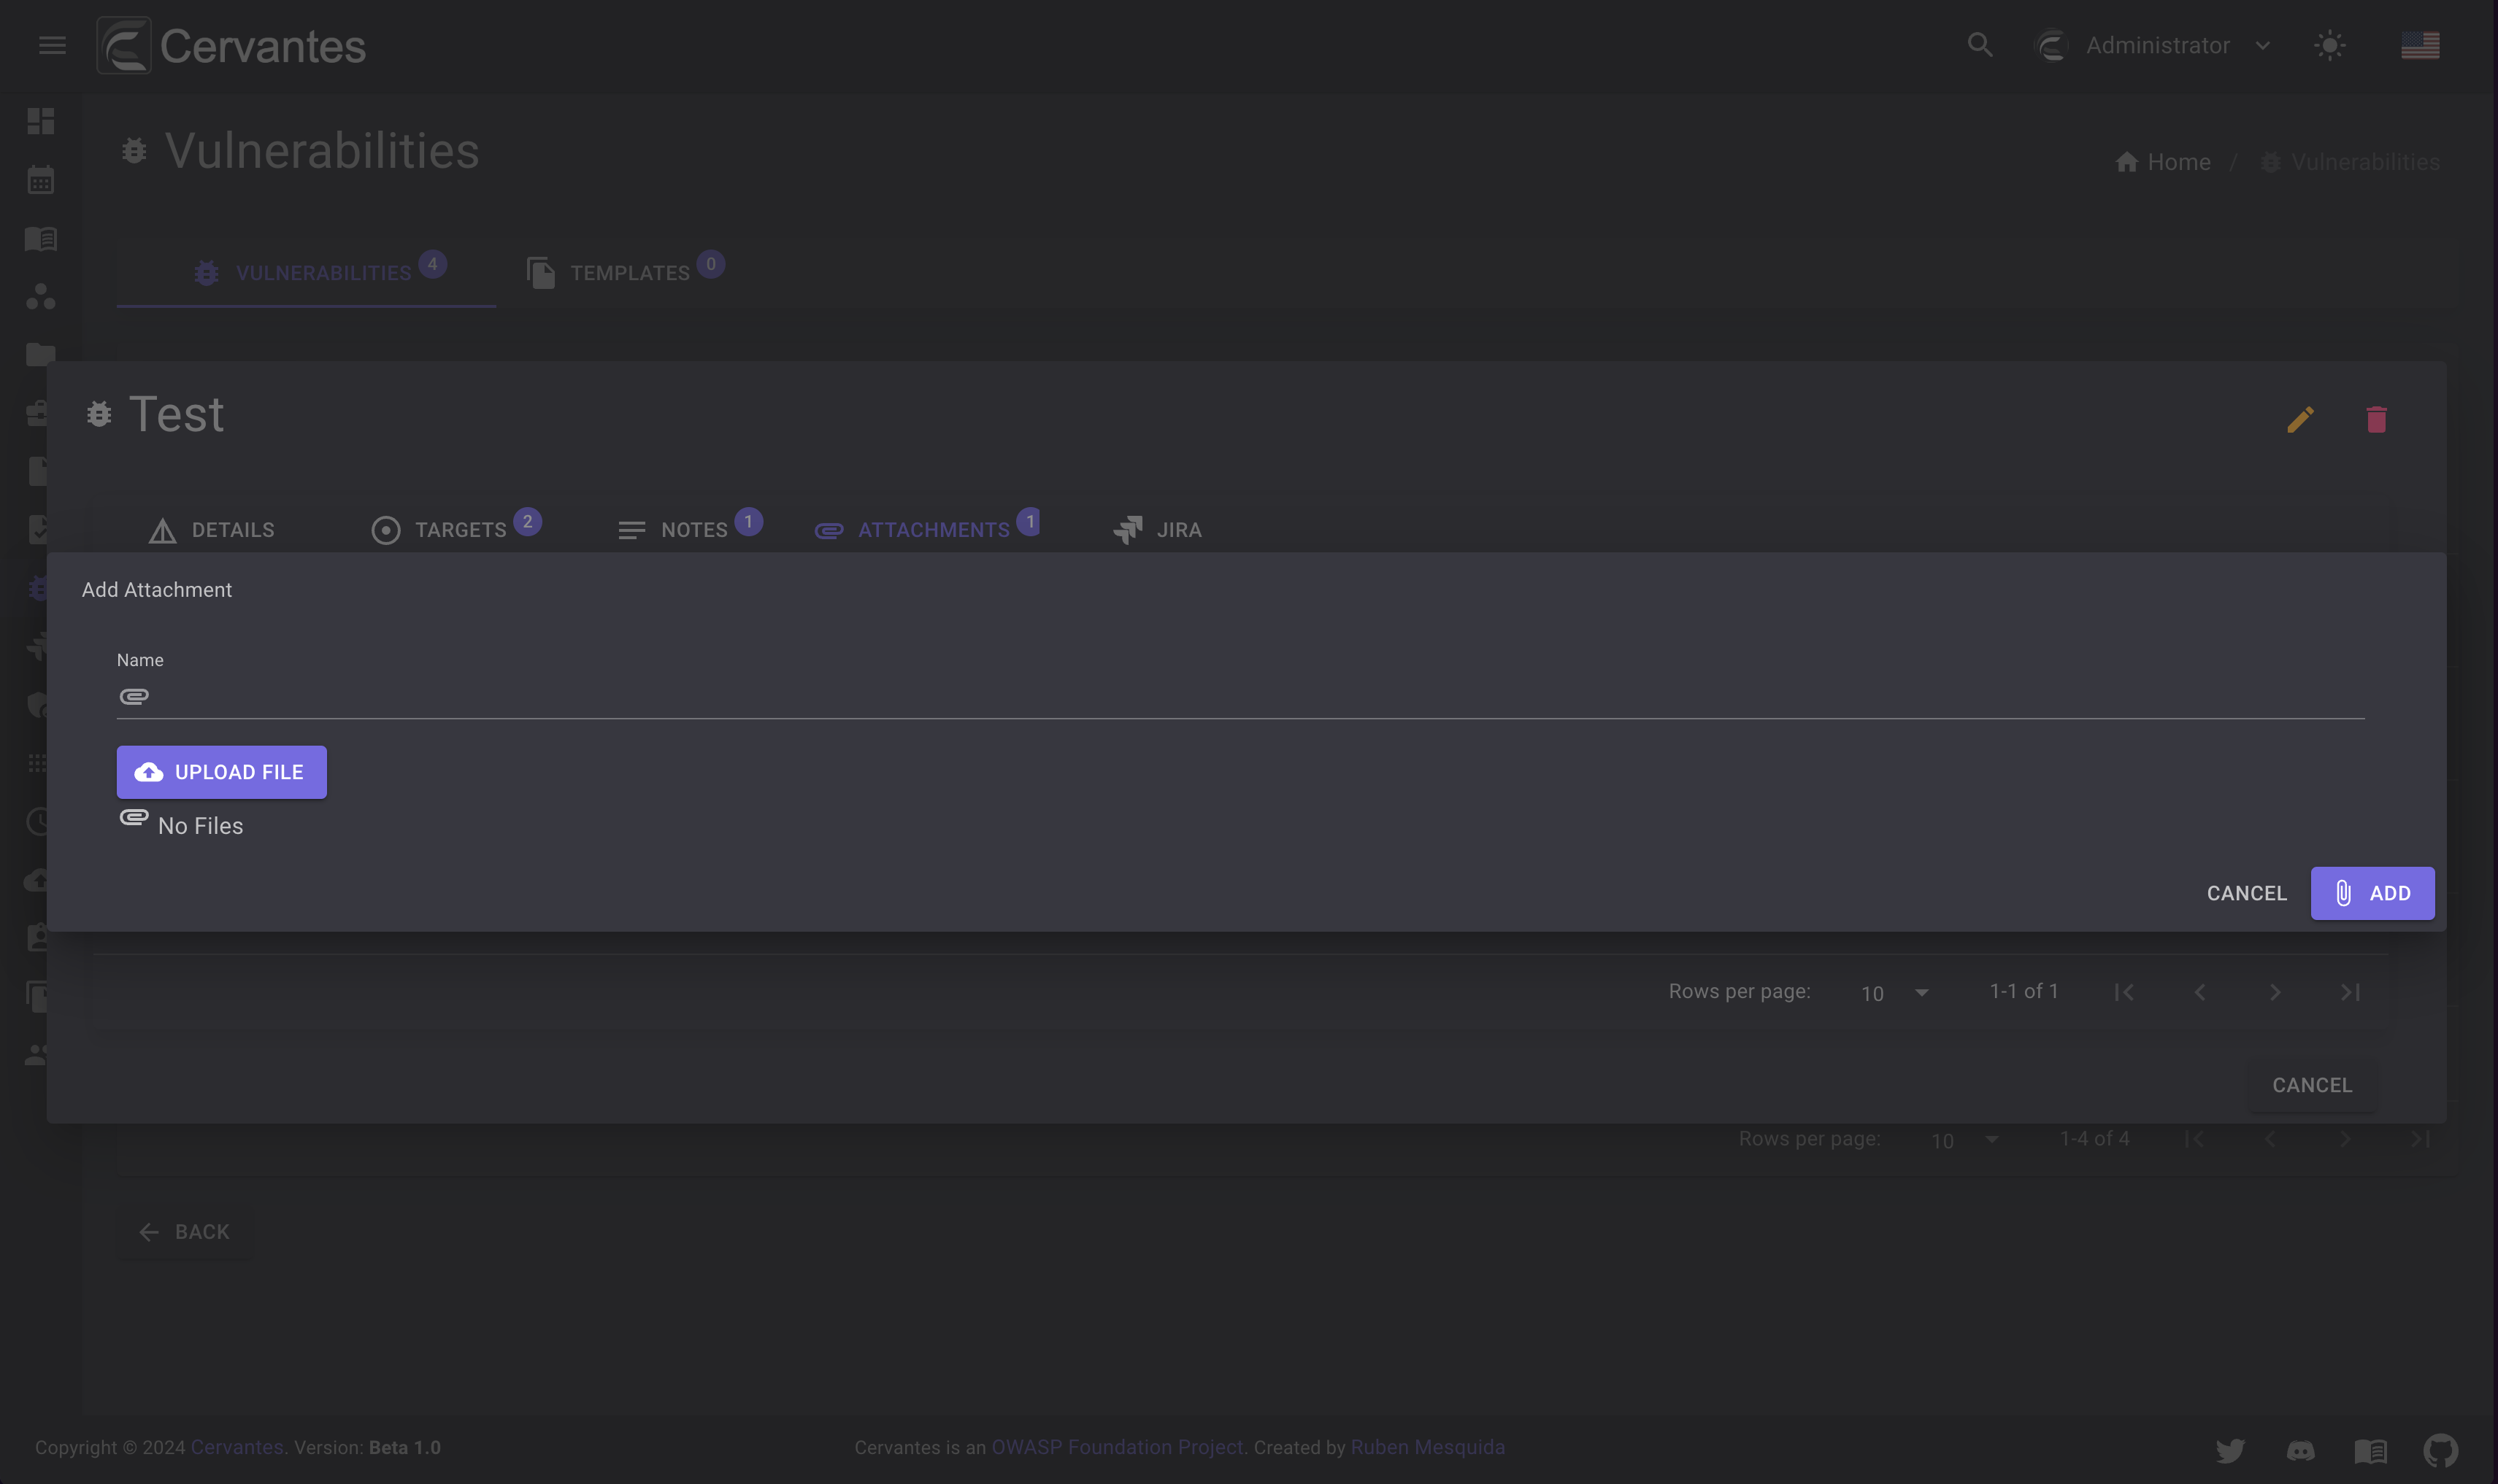Toggle light/dark theme sun icon
Viewport: 2498px width, 1484px height.
coord(2330,45)
